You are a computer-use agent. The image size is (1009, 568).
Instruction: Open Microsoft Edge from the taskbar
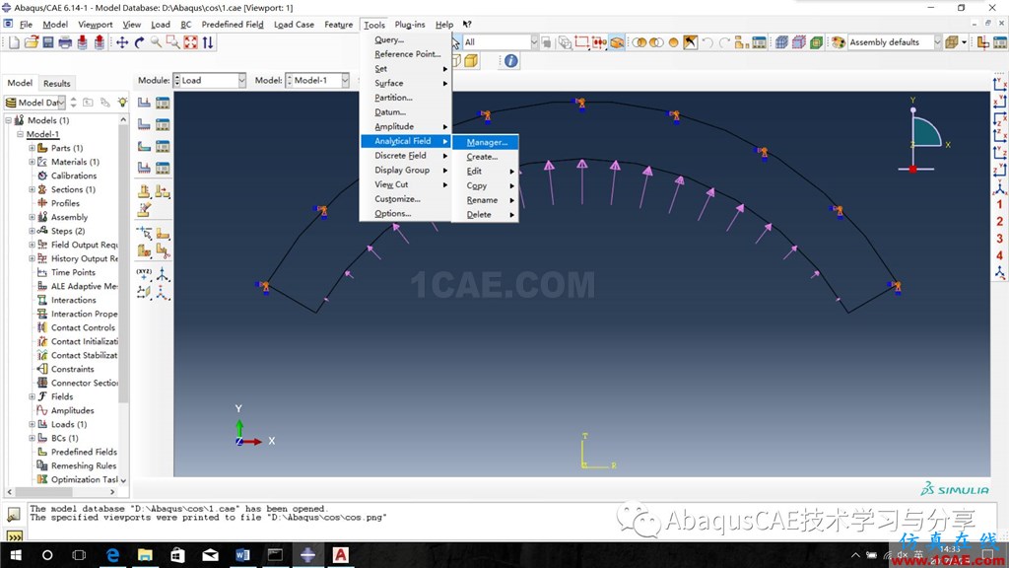[112, 554]
